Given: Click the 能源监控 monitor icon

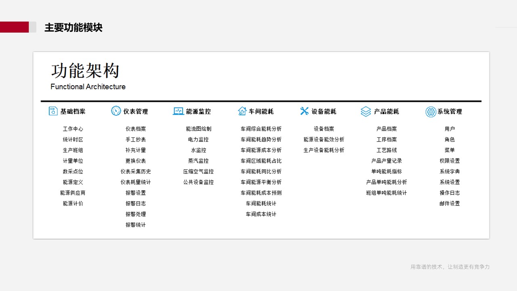Looking at the screenshot, I should pyautogui.click(x=179, y=111).
